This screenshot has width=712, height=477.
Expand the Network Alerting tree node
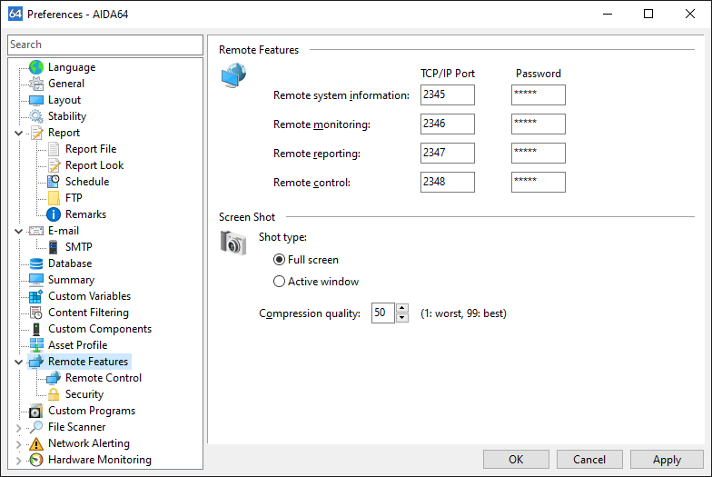tap(18, 443)
